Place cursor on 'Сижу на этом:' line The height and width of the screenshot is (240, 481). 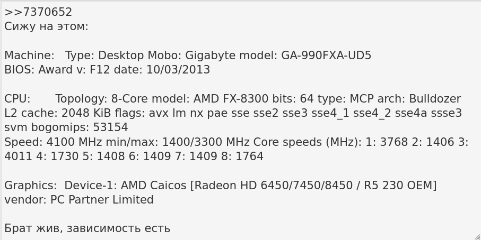tap(46, 26)
